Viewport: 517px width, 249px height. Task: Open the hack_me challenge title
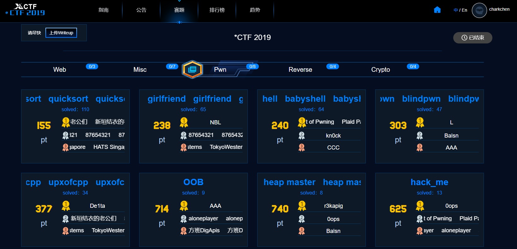click(429, 182)
